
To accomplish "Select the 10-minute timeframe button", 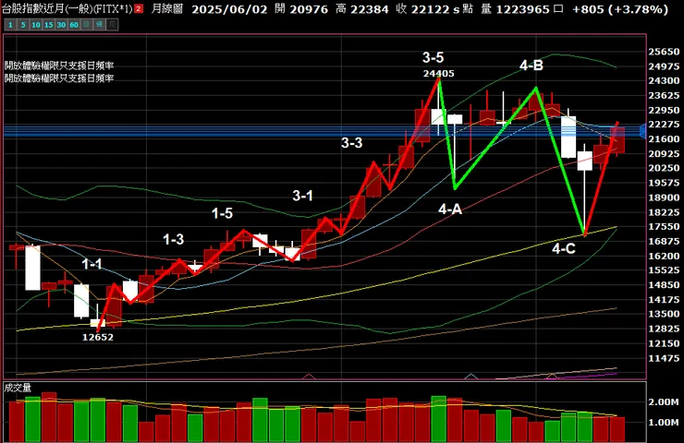I will pos(36,25).
